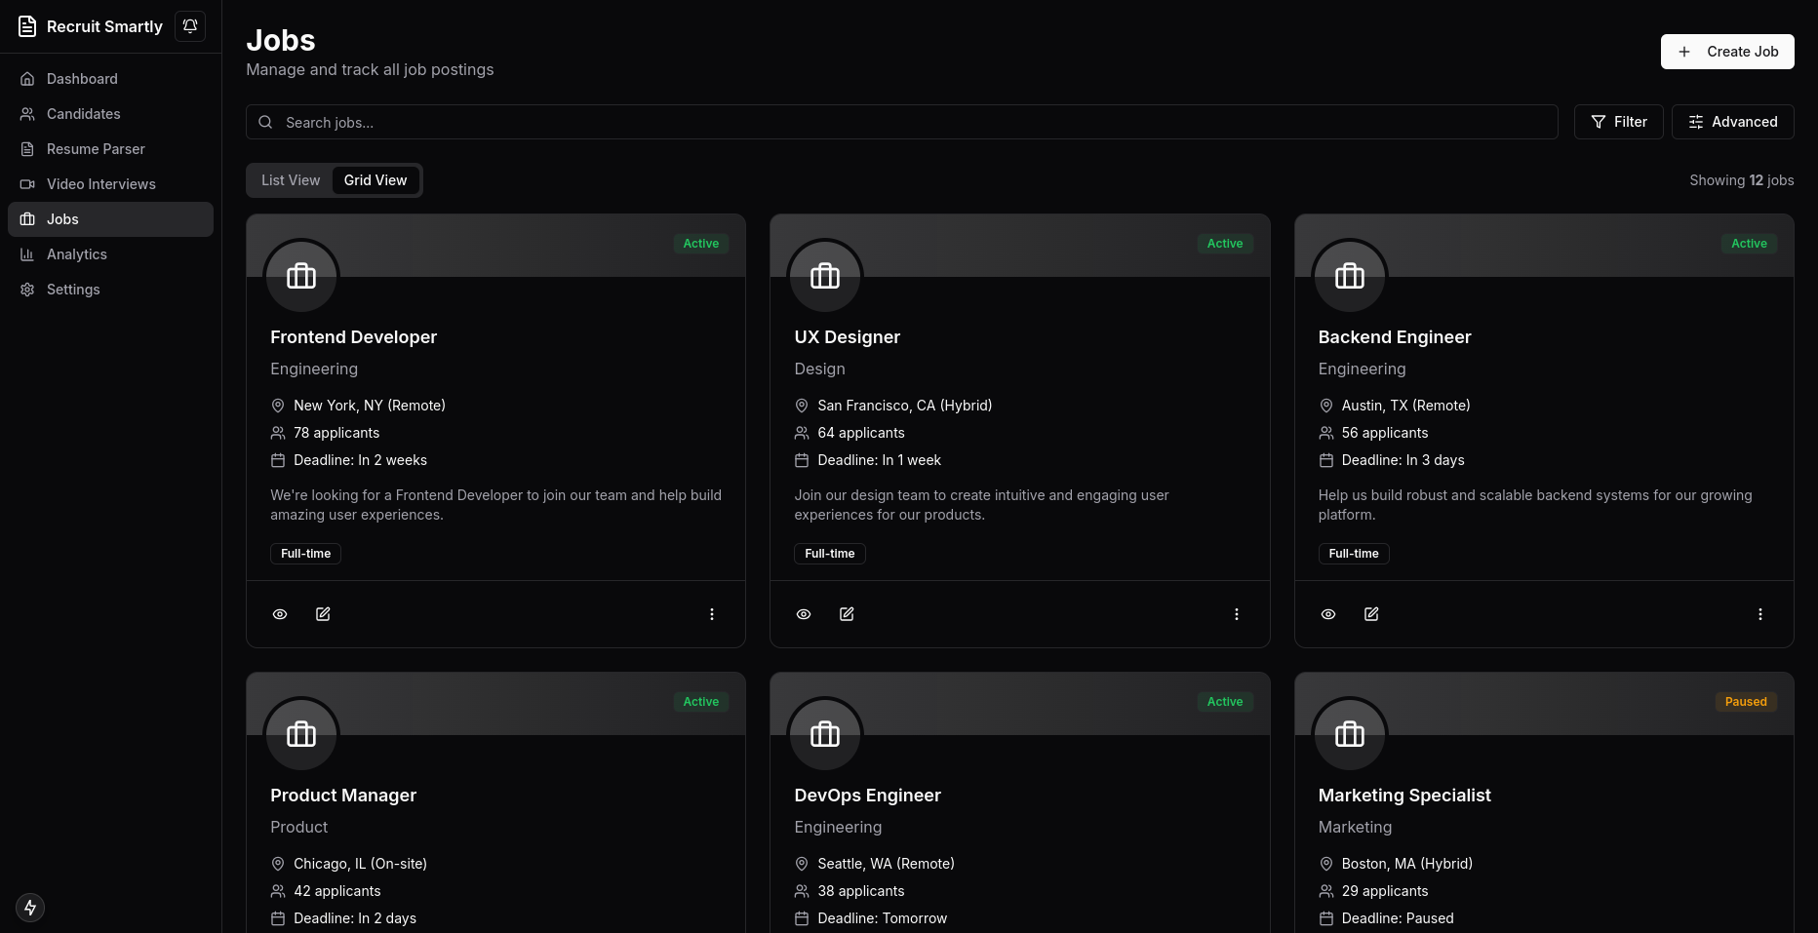Edit the Backend Engineer job
The image size is (1818, 933).
[1371, 614]
